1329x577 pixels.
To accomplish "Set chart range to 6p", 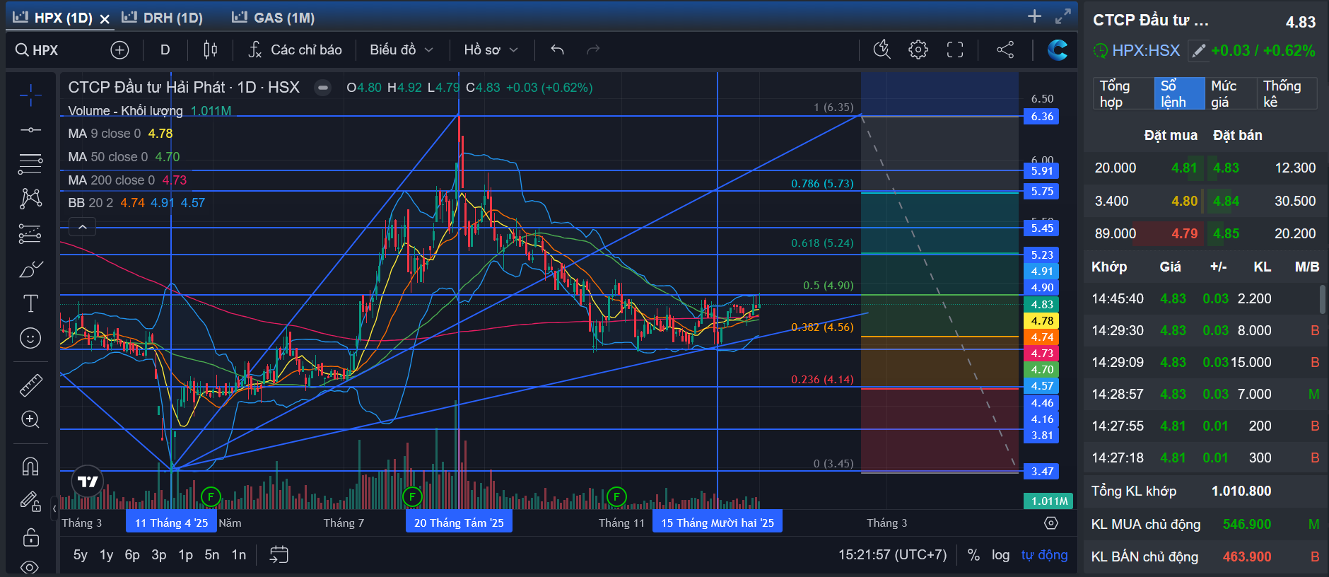I will pos(132,555).
